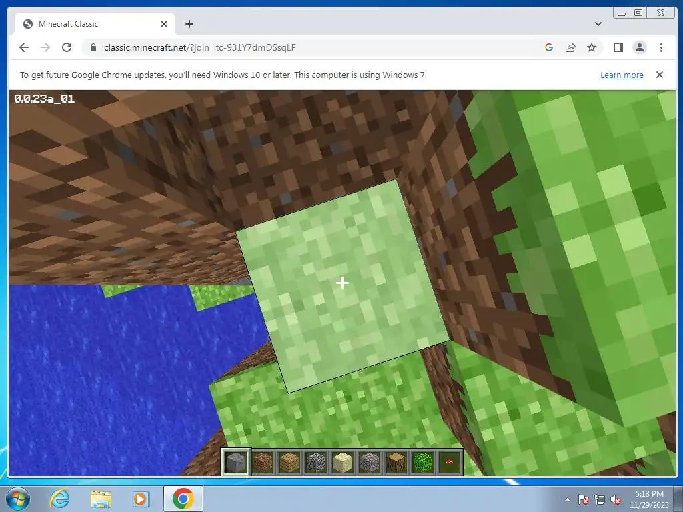Go back to previous page

pyautogui.click(x=24, y=47)
